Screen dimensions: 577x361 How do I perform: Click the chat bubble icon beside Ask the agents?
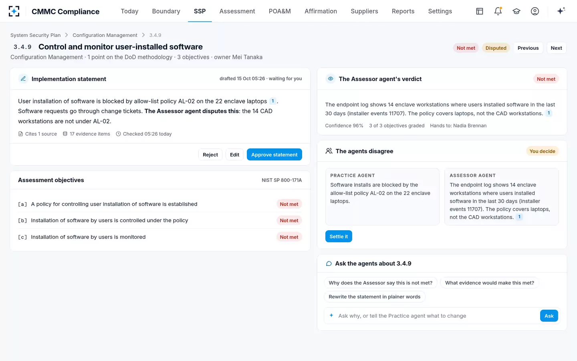(329, 264)
